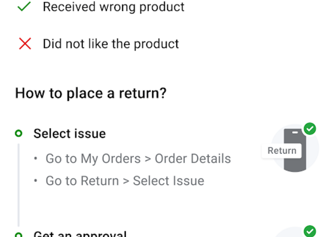Click the green step circle for Get an approval

[19, 235]
